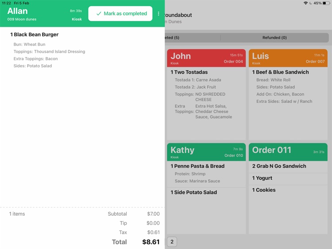Open Luis's Order 007 card header

coord(288,58)
